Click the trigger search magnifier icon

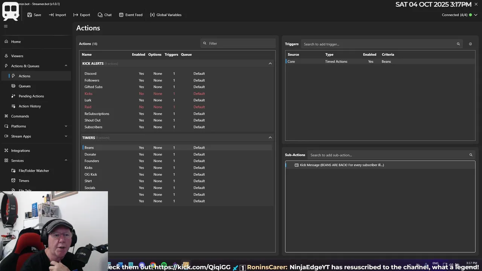458,44
